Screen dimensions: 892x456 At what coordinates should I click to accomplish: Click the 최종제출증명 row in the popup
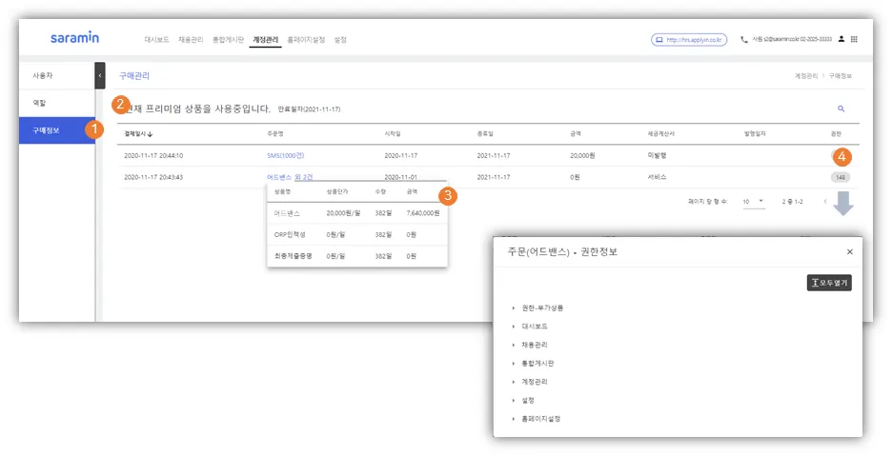(x=357, y=256)
